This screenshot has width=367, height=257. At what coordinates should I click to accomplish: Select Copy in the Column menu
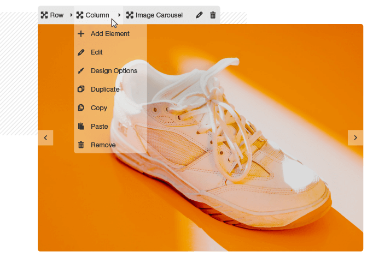point(110,107)
